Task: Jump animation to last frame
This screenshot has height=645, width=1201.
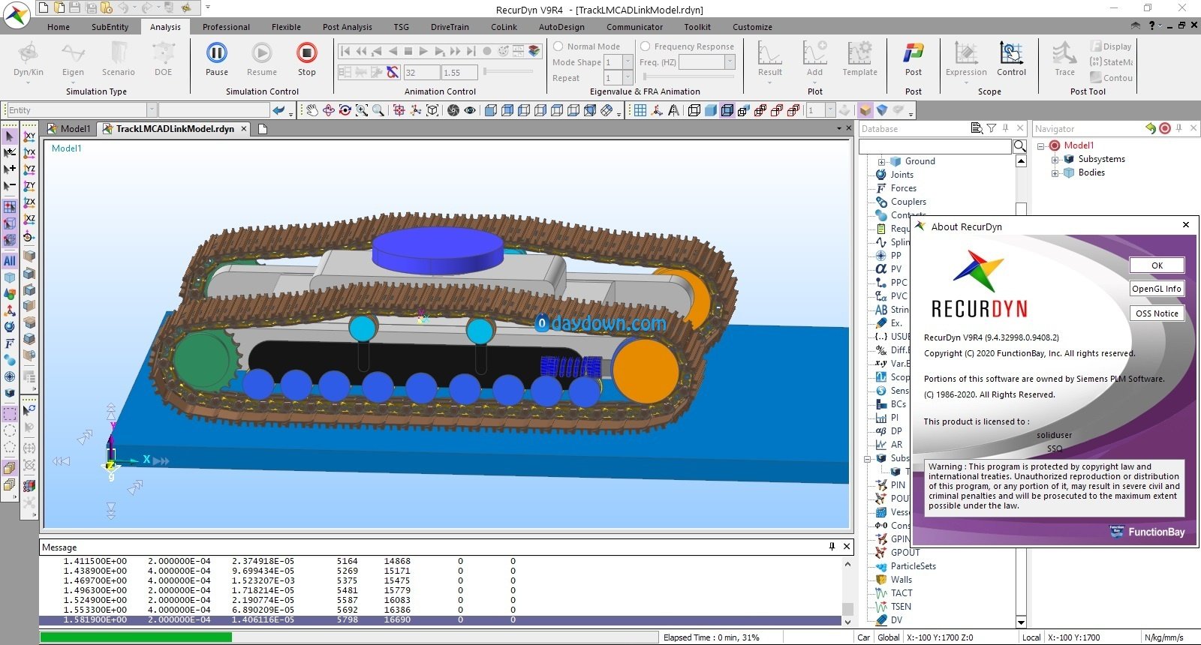Action: pyautogui.click(x=471, y=51)
